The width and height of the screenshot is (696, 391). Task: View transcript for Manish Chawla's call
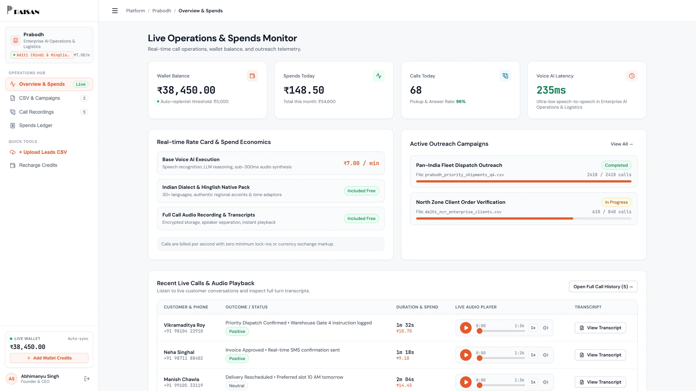pos(600,382)
